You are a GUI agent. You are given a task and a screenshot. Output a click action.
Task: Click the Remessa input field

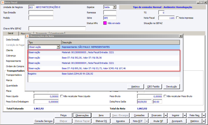[110, 12]
